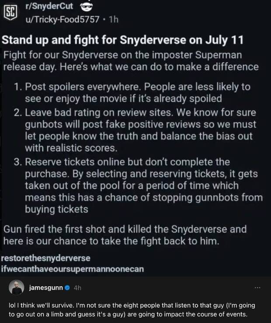The height and width of the screenshot is (323, 271).
Task: Open the u/Tricky-Food5757 user profile
Action: pyautogui.click(x=62, y=19)
